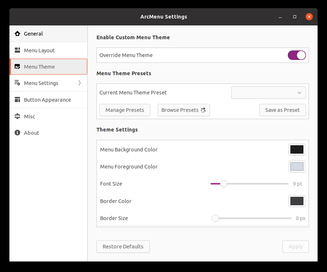Screen dimensions: 327x272
Task: Click the 'Font Size' label
Action: (x=111, y=184)
